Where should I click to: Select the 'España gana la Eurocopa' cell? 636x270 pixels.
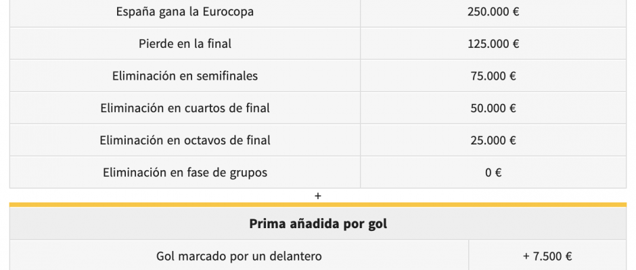coord(185,11)
